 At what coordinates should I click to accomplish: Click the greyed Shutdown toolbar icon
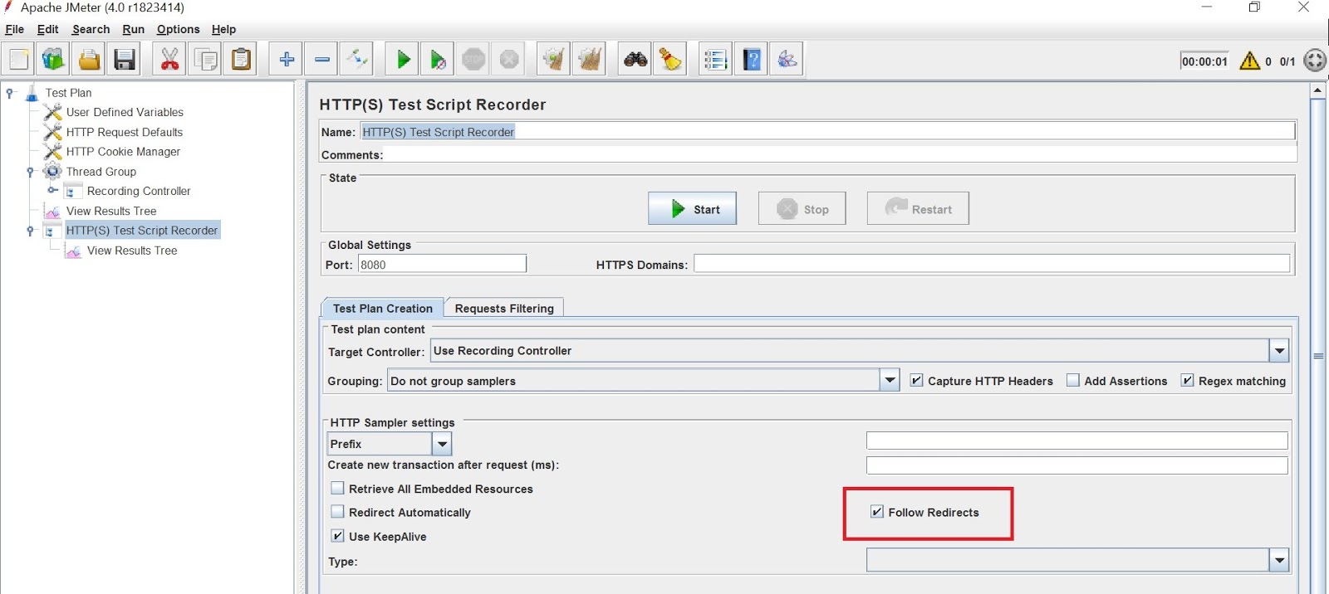[509, 60]
